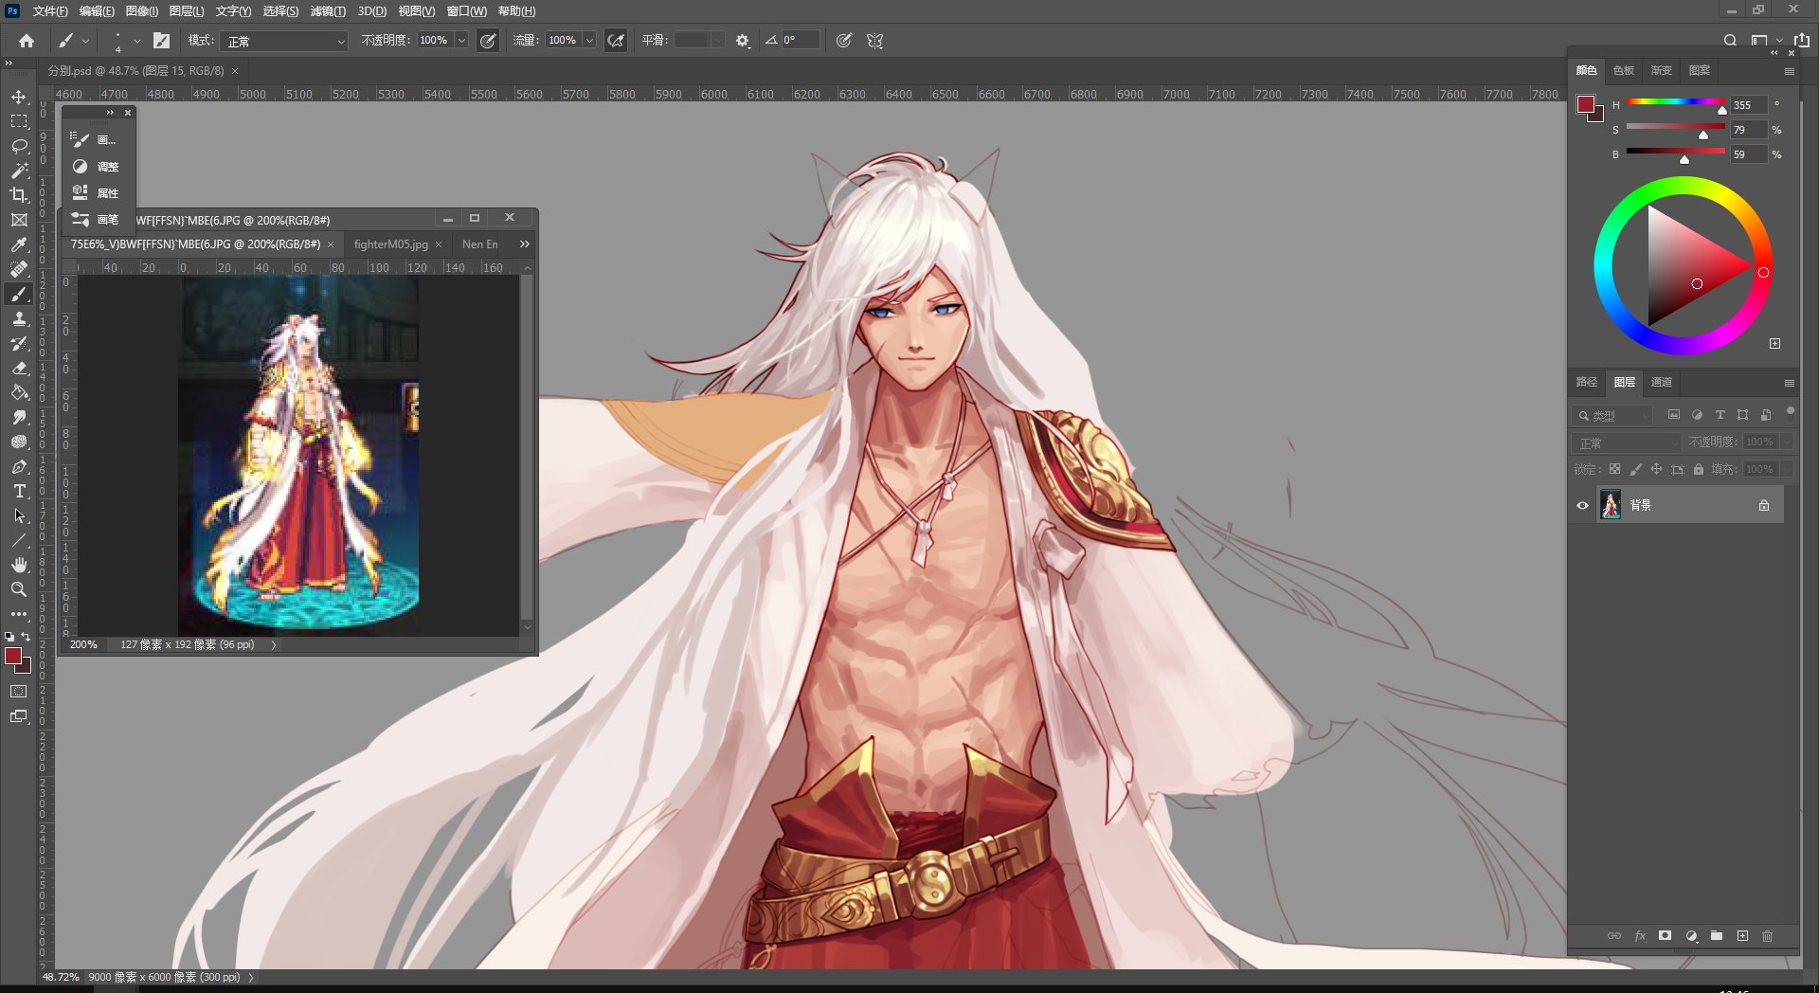Image resolution: width=1819 pixels, height=993 pixels.
Task: Select the Eyedropper tool
Action: (x=19, y=244)
